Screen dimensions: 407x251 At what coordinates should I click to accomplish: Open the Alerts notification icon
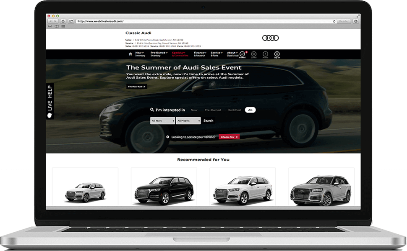[x=265, y=54]
